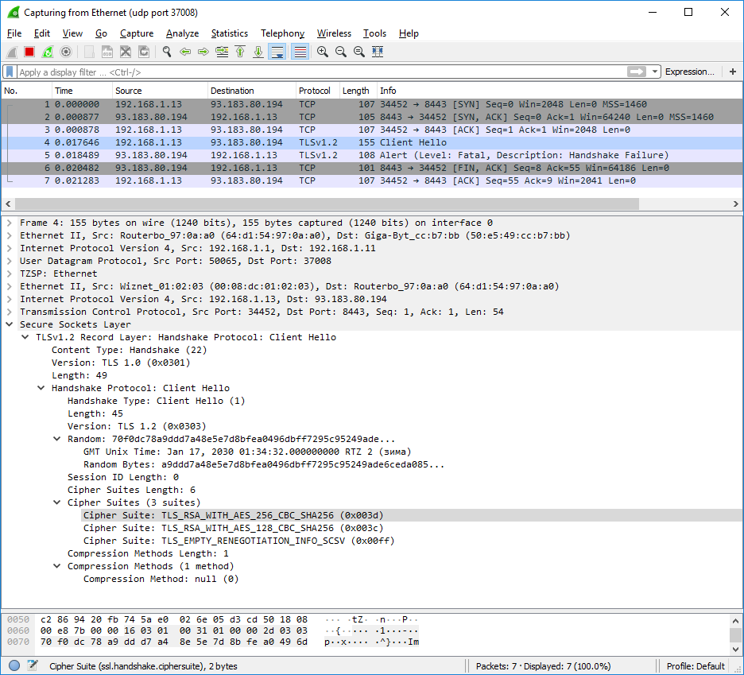Open display filter history dropdown
Image resolution: width=744 pixels, height=675 pixels.
point(655,72)
